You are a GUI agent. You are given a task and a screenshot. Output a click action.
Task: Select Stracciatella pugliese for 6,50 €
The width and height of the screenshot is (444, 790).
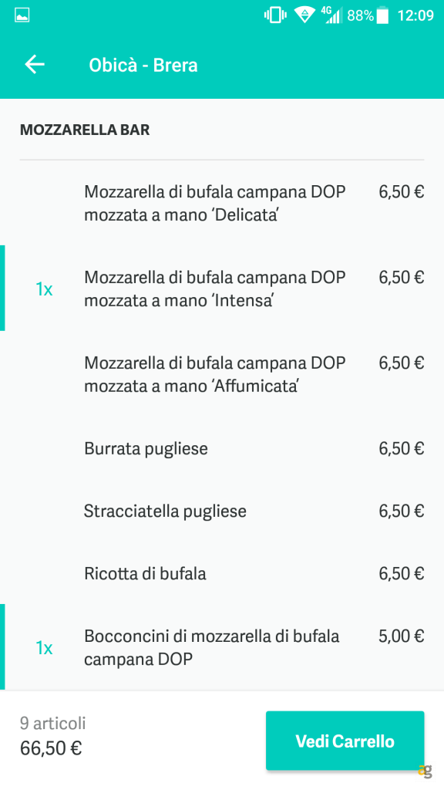pos(164,511)
